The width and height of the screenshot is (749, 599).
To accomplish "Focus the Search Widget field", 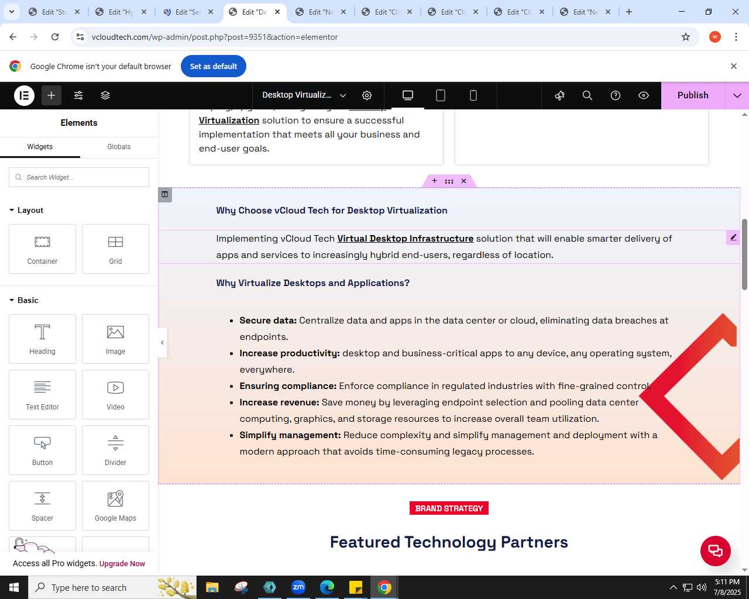I will click(x=79, y=177).
